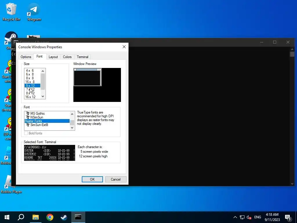
Task: Click the Windows Start button
Action: coord(7,217)
